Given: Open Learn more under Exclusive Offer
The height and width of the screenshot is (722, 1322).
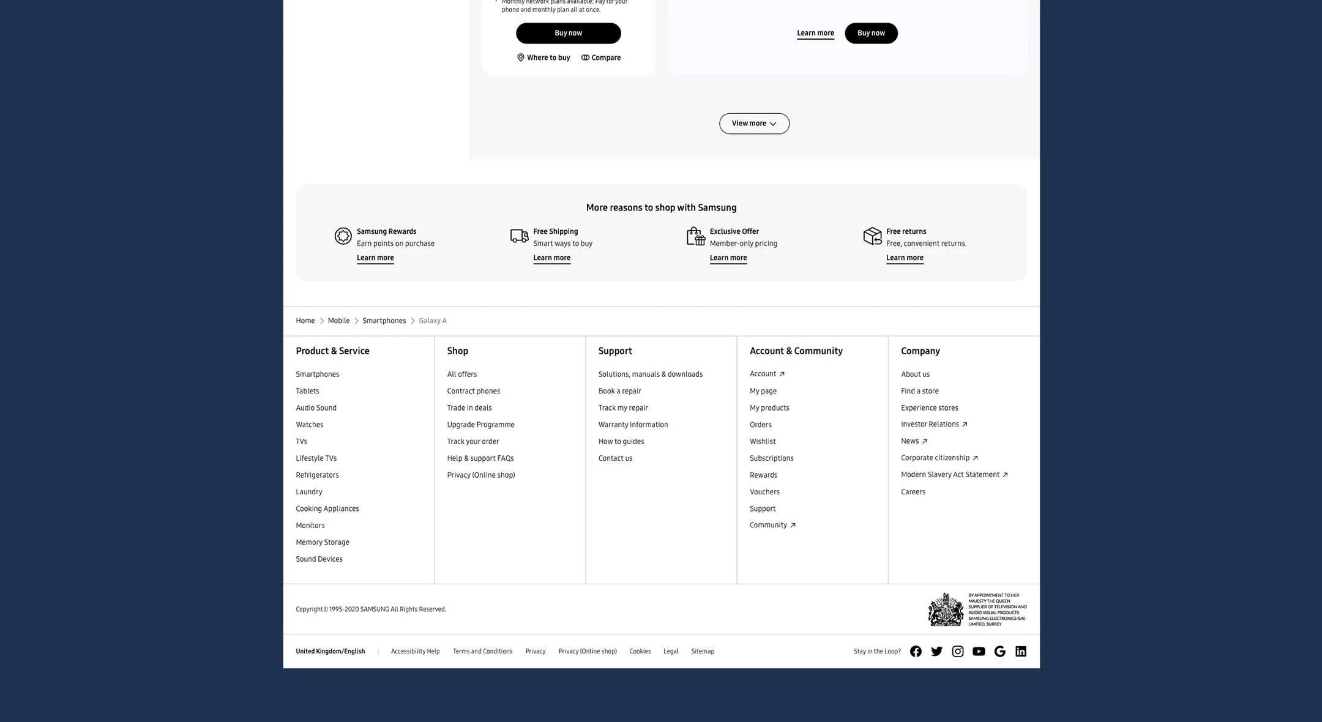Looking at the screenshot, I should point(728,258).
